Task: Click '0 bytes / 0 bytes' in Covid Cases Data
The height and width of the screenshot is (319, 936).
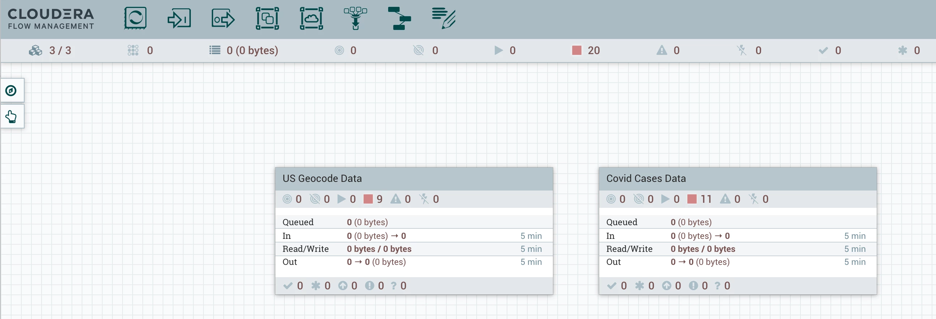Action: click(x=703, y=249)
